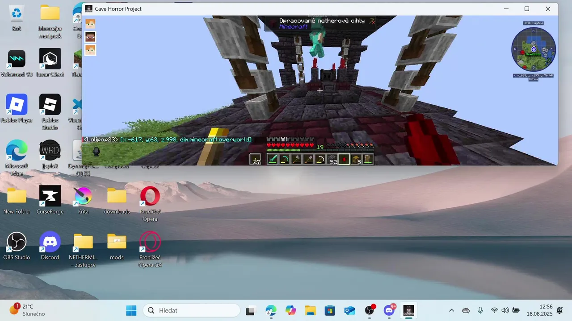Click the brown-haired Steve player head icon
The height and width of the screenshot is (321, 572).
click(x=90, y=37)
